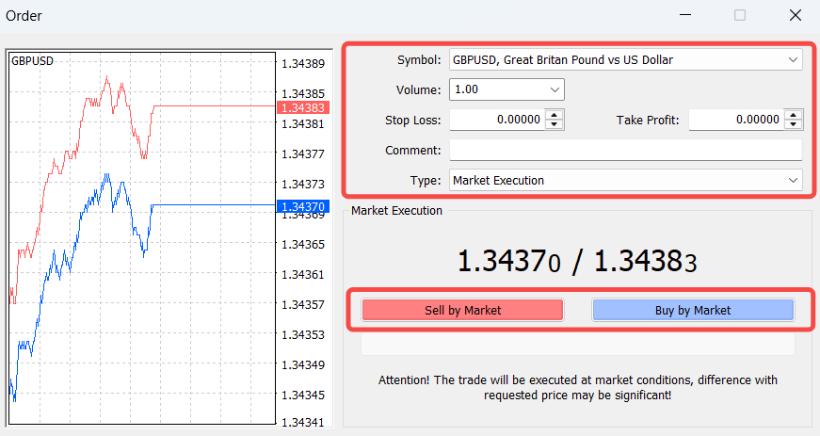This screenshot has height=436, width=820.
Task: Click the large bid price 1.34370 quote
Action: (508, 262)
